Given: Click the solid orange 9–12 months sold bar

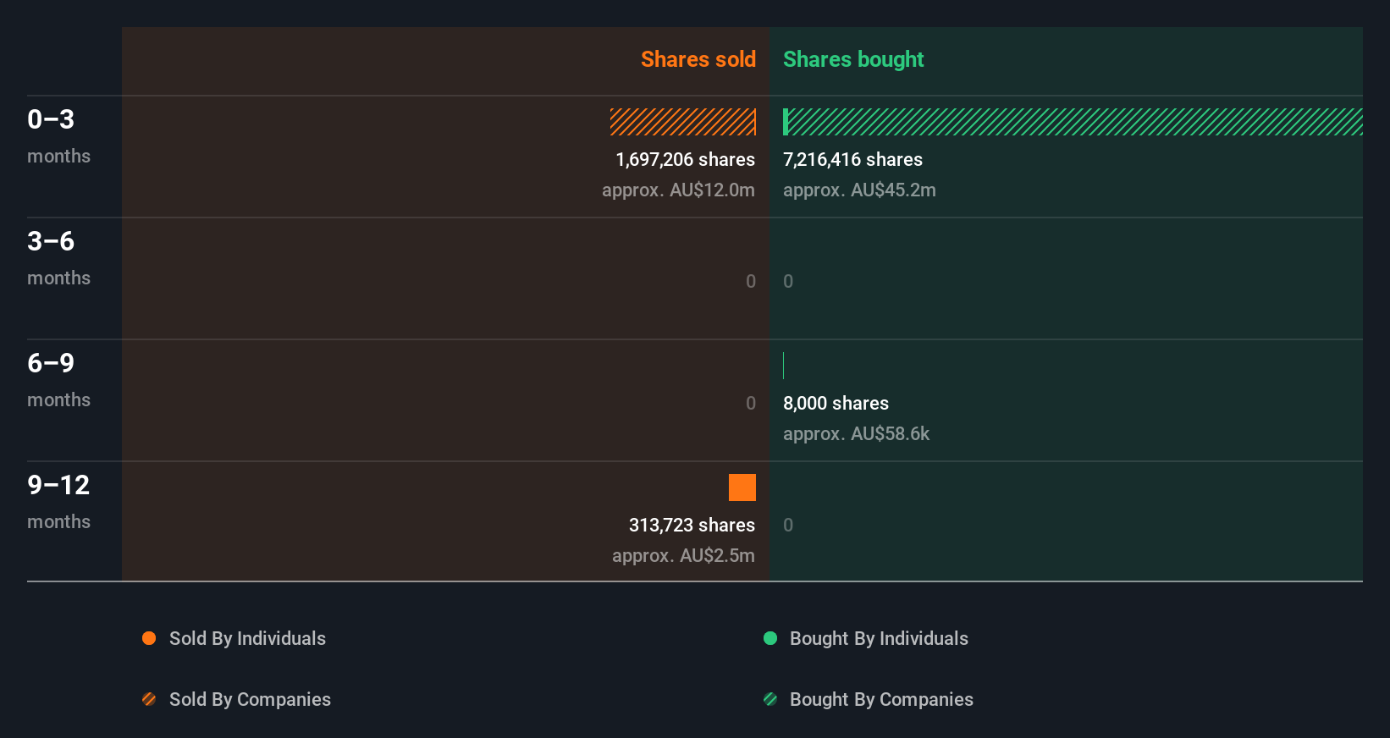Looking at the screenshot, I should pyautogui.click(x=742, y=487).
